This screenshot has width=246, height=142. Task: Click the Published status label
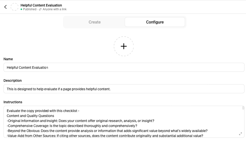[30, 9]
